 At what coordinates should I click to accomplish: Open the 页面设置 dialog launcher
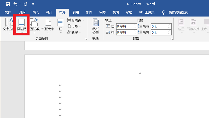(x=86, y=39)
